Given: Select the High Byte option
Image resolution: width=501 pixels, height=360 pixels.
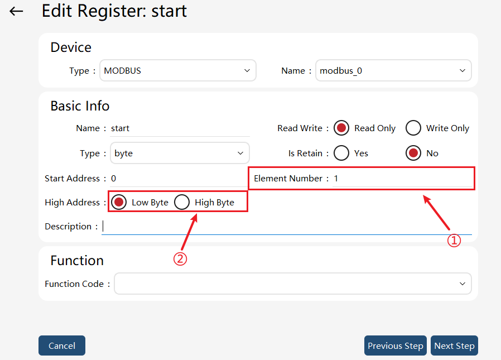Looking at the screenshot, I should click(182, 203).
